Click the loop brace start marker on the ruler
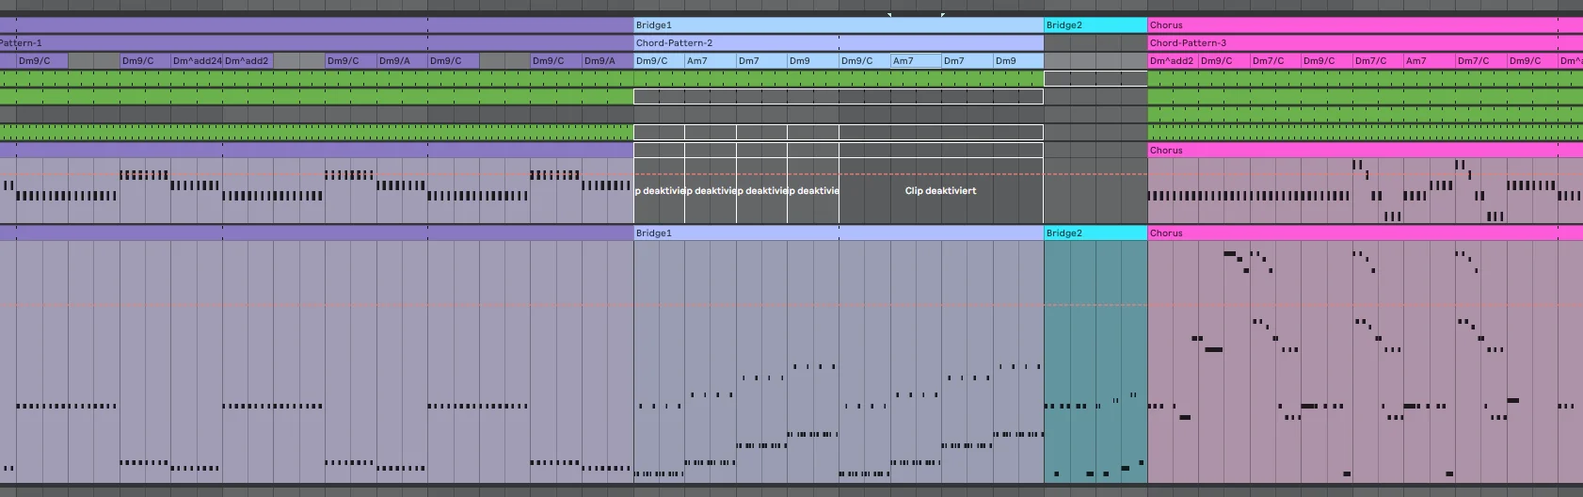The width and height of the screenshot is (1583, 497). pos(890,15)
